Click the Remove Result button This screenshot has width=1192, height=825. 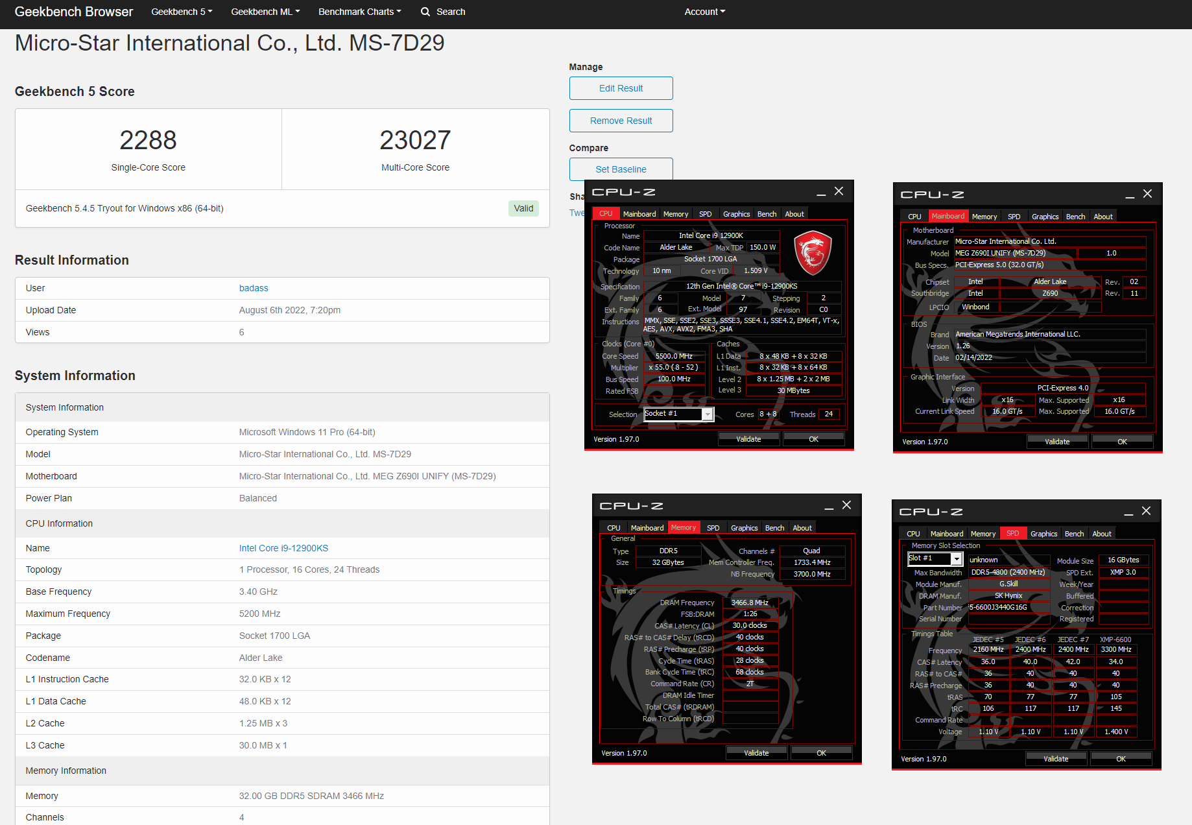pyautogui.click(x=621, y=121)
